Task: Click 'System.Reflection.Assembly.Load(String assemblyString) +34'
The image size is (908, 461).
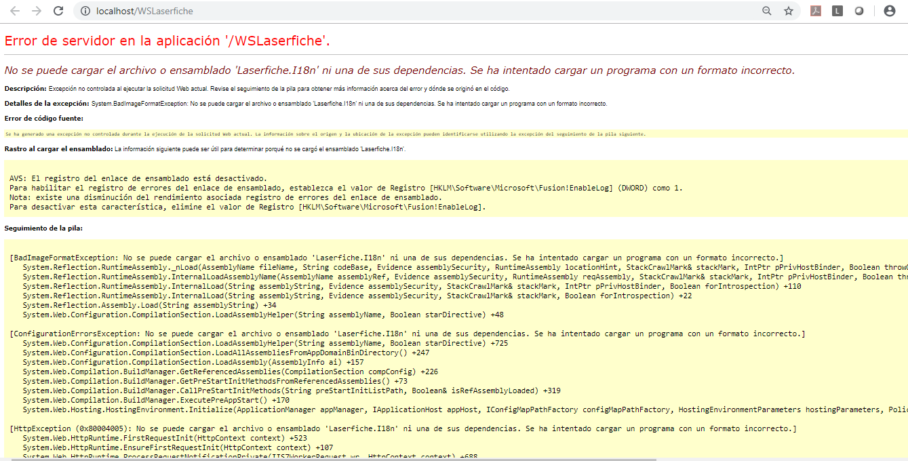Action: tap(149, 305)
